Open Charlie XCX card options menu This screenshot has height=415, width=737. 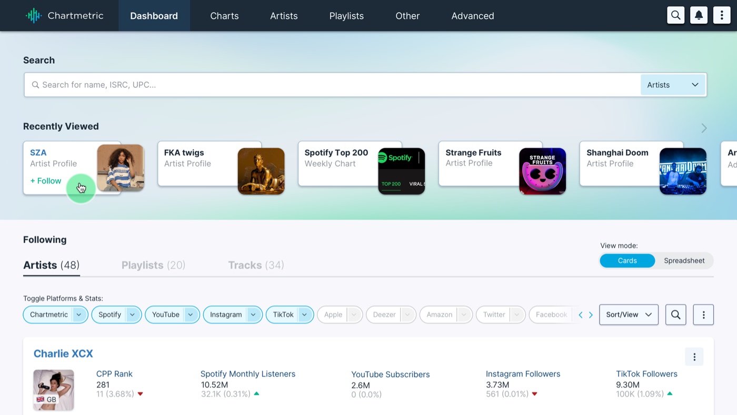(x=694, y=357)
